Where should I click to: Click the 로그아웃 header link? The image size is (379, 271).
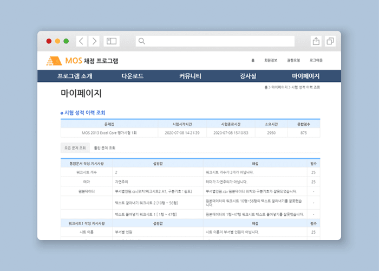pyautogui.click(x=316, y=60)
